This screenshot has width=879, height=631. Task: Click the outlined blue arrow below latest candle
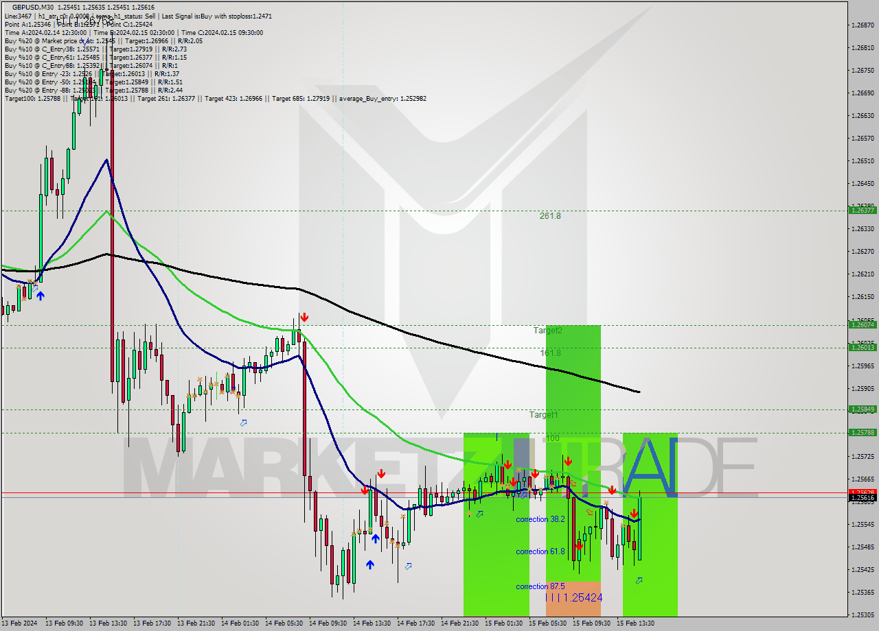click(639, 580)
